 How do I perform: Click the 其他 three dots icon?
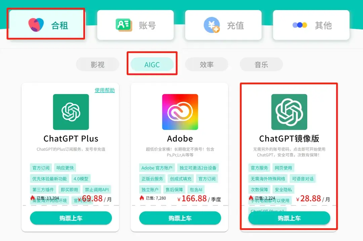click(299, 25)
